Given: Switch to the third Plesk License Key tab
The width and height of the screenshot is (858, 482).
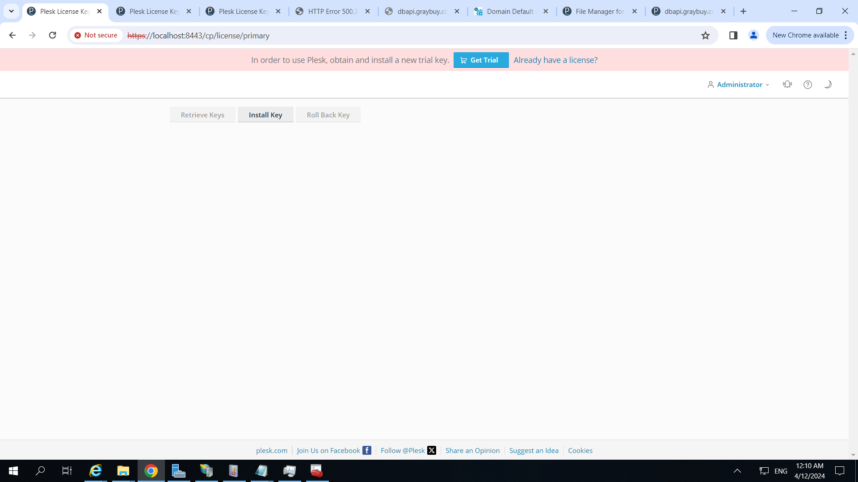Looking at the screenshot, I should click(x=243, y=12).
